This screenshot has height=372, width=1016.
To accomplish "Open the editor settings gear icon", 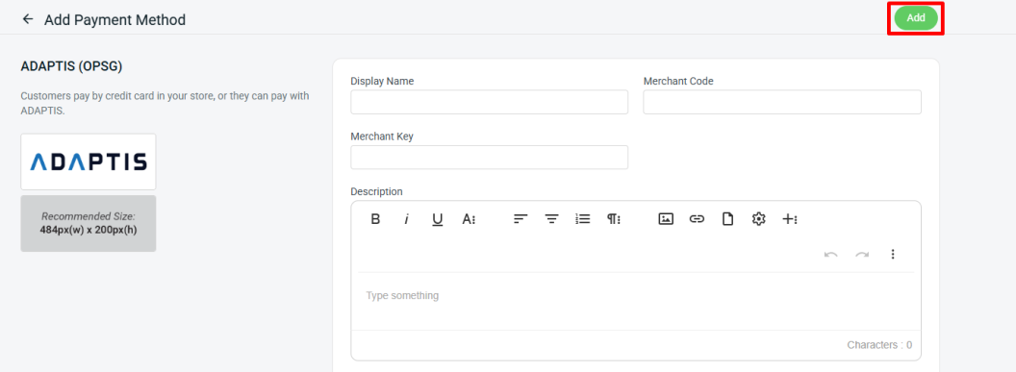I will (x=759, y=219).
